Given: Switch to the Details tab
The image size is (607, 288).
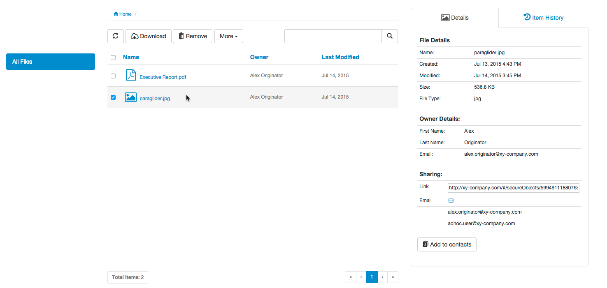Looking at the screenshot, I should pyautogui.click(x=455, y=18).
